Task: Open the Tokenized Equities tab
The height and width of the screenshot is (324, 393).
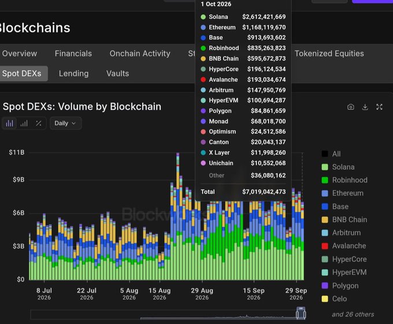Action: [329, 54]
